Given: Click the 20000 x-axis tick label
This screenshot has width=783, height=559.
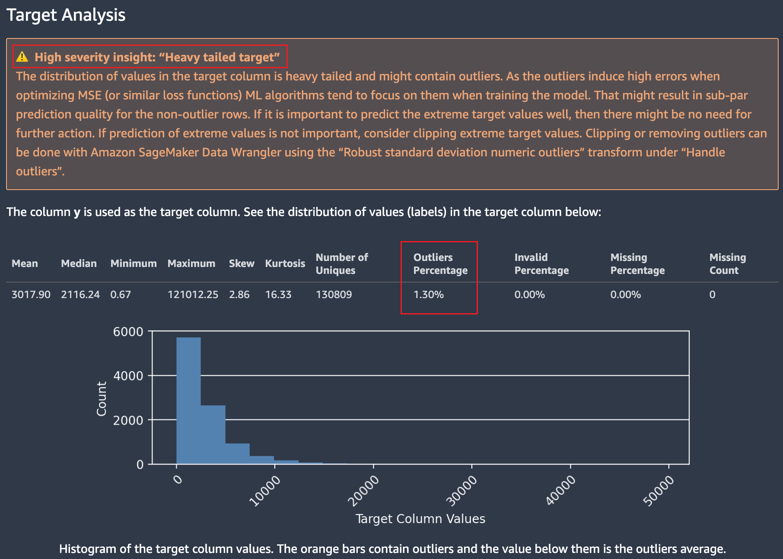Looking at the screenshot, I should pyautogui.click(x=363, y=490).
